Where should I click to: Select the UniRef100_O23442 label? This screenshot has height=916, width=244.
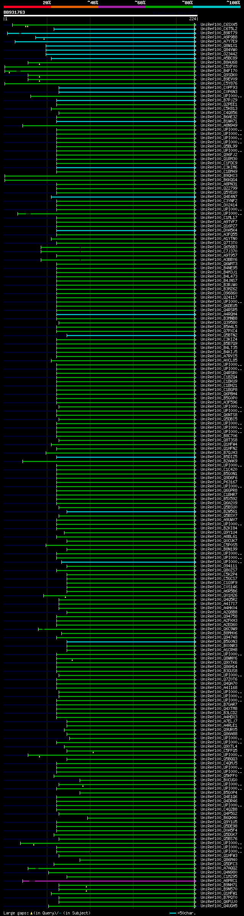tap(219, 54)
